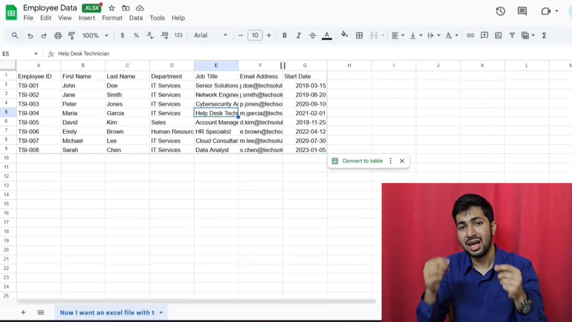This screenshot has width=572, height=322.
Task: Open the Tools menu
Action: [x=157, y=18]
